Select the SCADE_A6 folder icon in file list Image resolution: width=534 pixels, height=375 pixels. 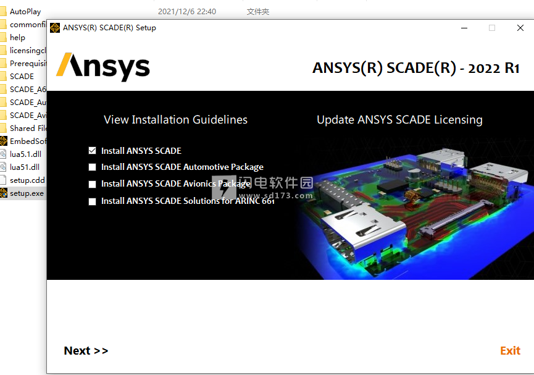click(3, 90)
